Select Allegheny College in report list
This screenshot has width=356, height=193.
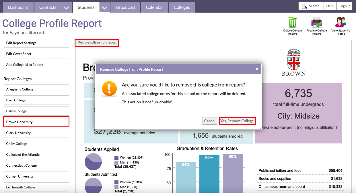pos(36,89)
